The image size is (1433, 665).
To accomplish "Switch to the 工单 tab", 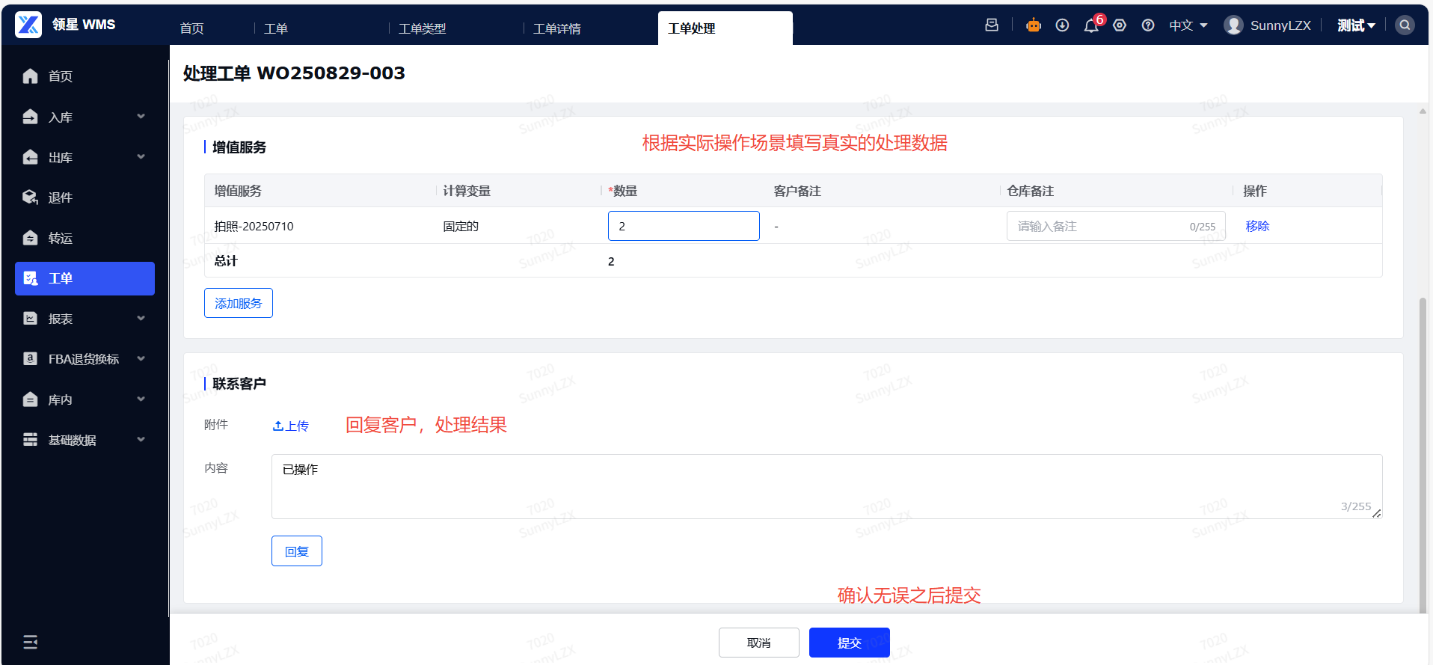I will (276, 28).
